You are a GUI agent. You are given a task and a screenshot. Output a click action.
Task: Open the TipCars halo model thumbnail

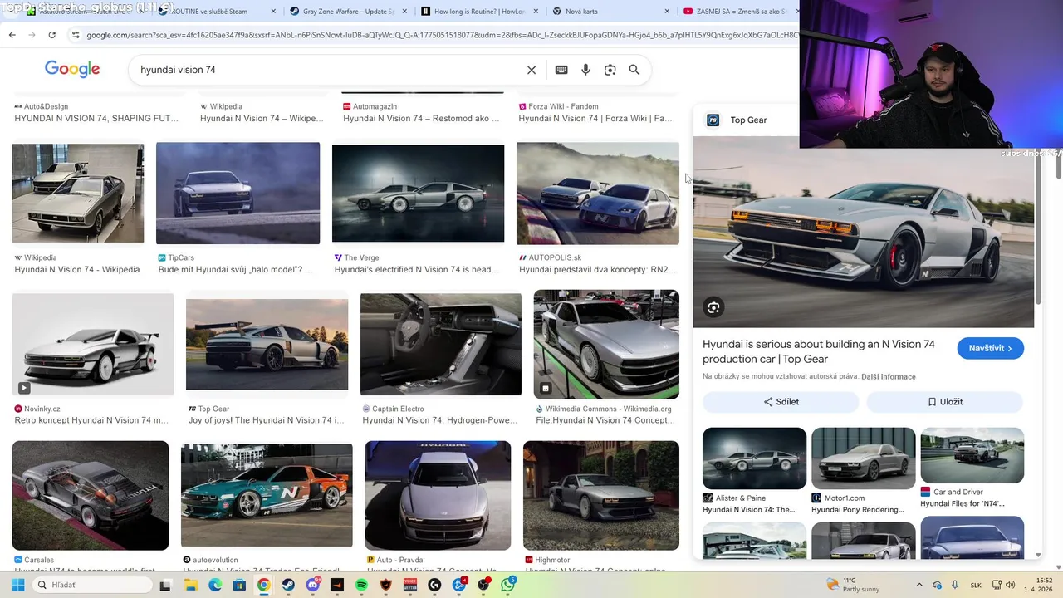click(238, 194)
